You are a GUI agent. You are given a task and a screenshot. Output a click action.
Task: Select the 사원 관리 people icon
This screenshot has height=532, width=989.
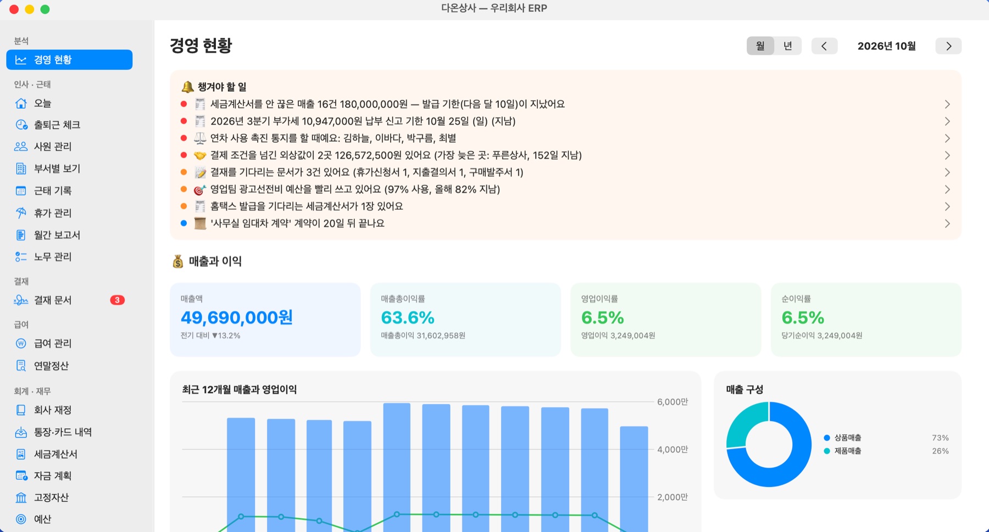(x=21, y=147)
